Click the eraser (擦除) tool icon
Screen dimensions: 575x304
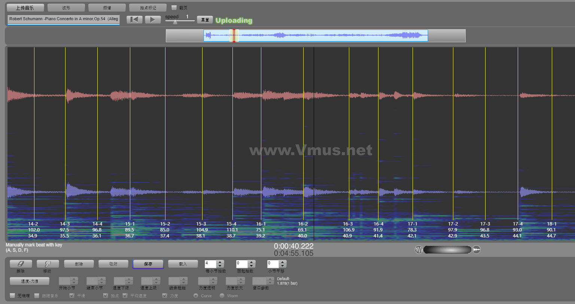pyautogui.click(x=21, y=264)
